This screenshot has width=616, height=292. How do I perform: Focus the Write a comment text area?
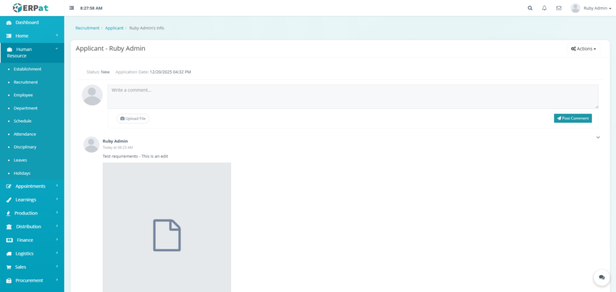click(353, 97)
